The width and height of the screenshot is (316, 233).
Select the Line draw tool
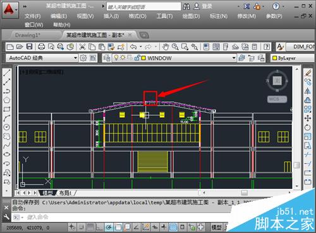(7, 73)
